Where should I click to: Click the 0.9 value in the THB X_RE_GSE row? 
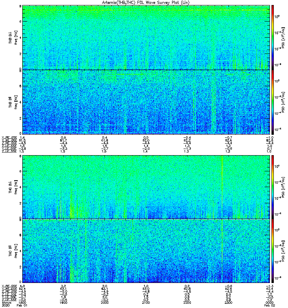click(63, 137)
